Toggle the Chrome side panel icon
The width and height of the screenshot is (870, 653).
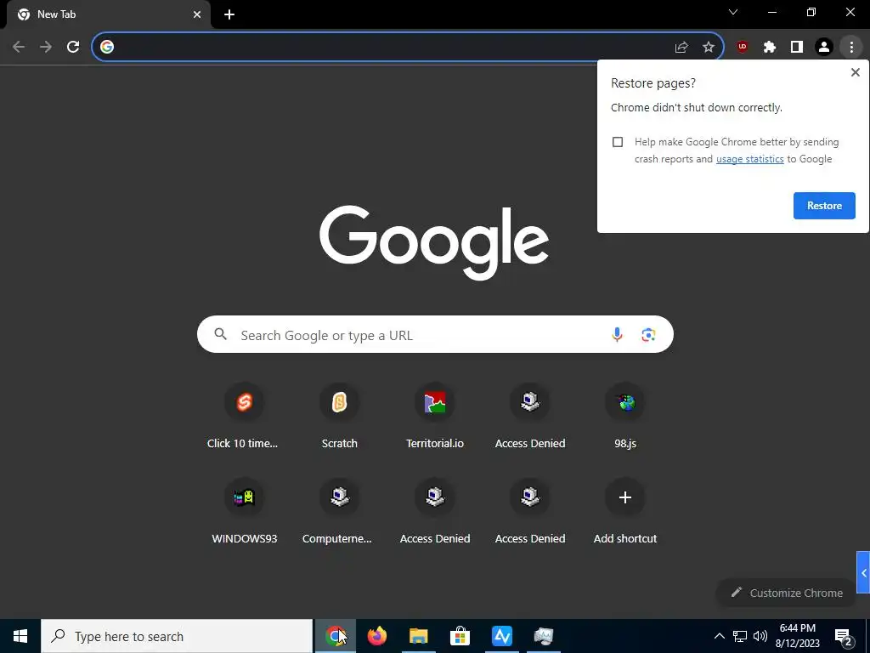pos(797,48)
